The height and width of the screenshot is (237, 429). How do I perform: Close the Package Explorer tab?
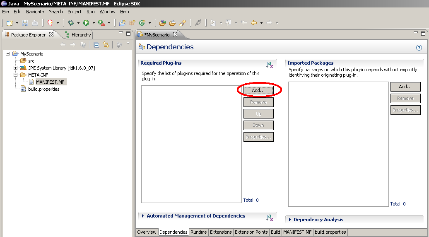pyautogui.click(x=51, y=34)
